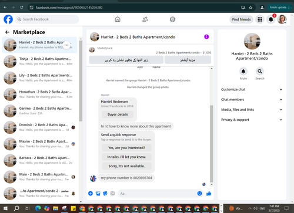Click the Search Facebook field
The height and width of the screenshot is (213, 294).
(47, 19)
